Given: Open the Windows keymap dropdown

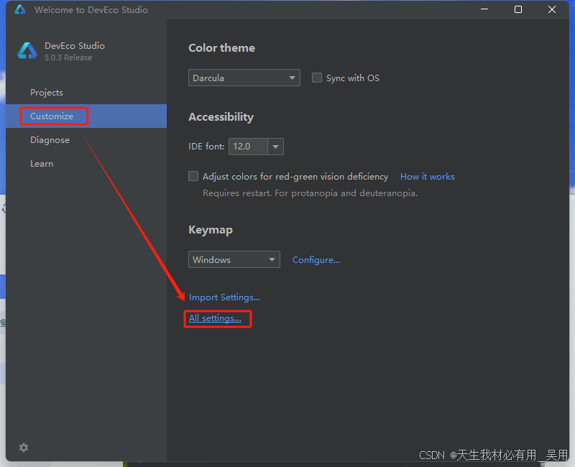Looking at the screenshot, I should click(234, 259).
